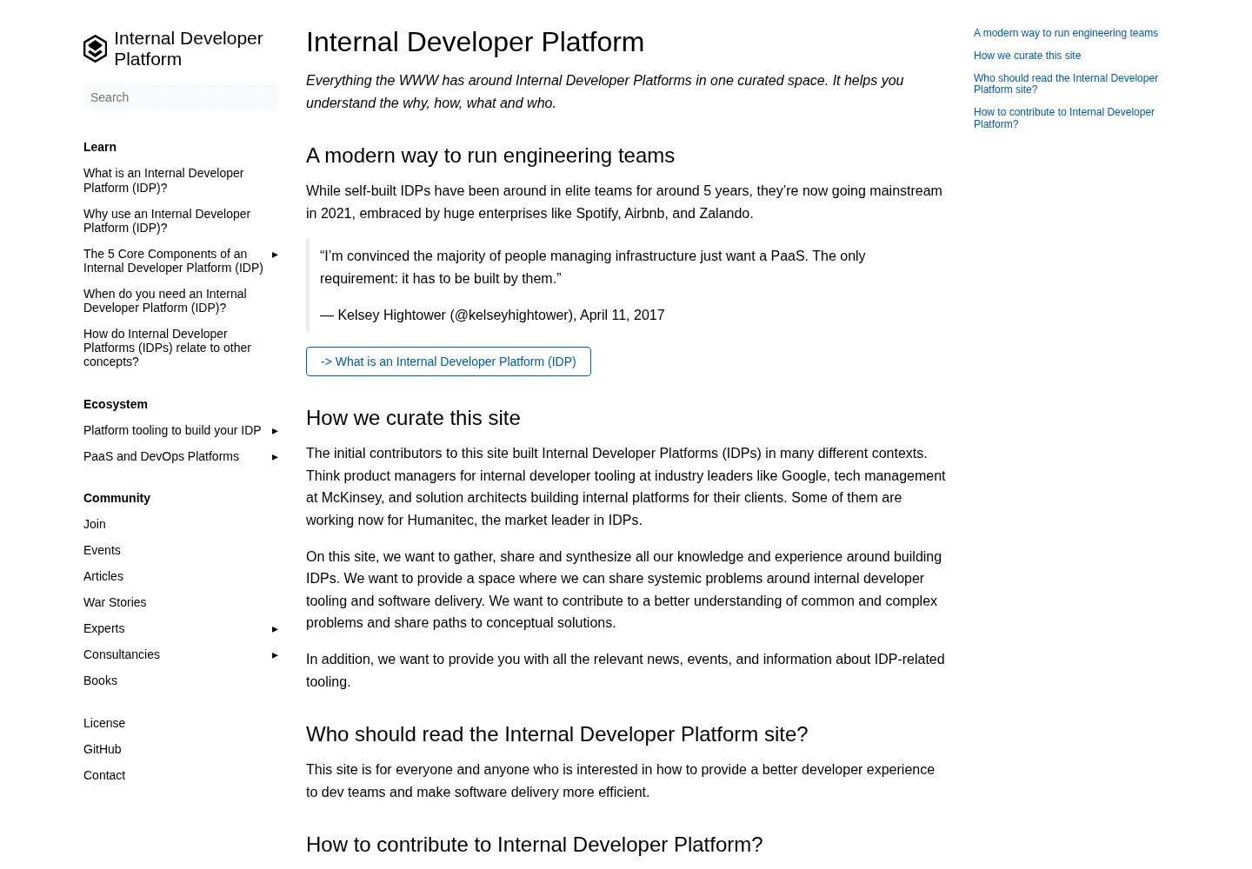Expand the Experts submenu arrow

tap(275, 629)
